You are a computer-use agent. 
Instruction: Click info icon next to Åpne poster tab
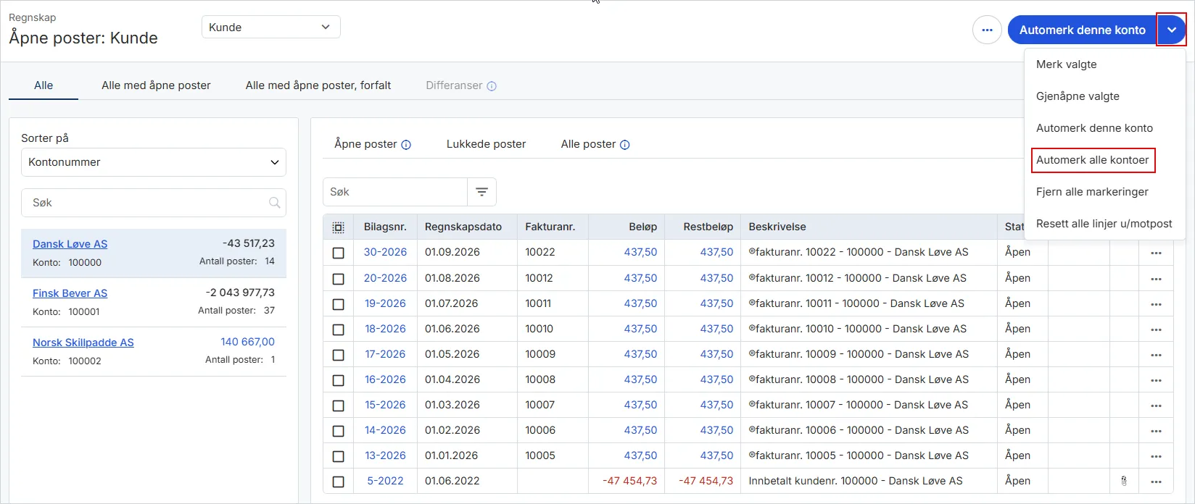pyautogui.click(x=406, y=145)
